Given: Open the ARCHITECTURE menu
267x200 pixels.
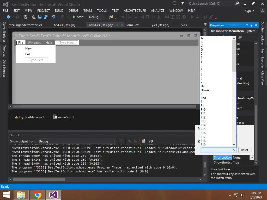Looking at the screenshot, I should point(135,10).
